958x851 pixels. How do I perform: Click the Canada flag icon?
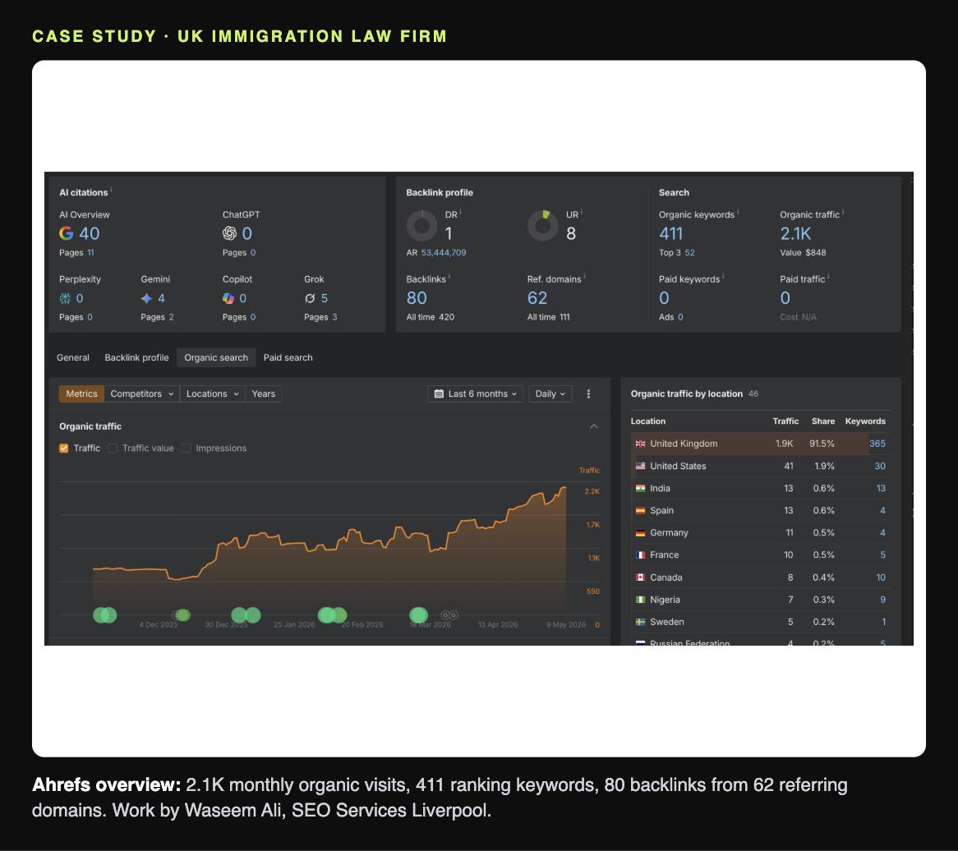pos(640,577)
